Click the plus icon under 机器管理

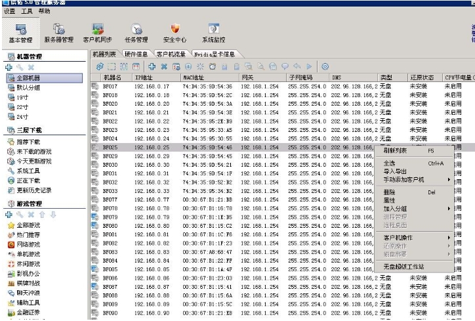coord(9,68)
